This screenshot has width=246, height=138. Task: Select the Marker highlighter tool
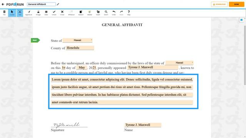pyautogui.click(x=90, y=13)
